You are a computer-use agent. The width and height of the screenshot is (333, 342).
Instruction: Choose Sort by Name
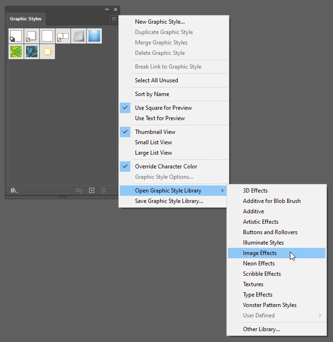pyautogui.click(x=174, y=94)
